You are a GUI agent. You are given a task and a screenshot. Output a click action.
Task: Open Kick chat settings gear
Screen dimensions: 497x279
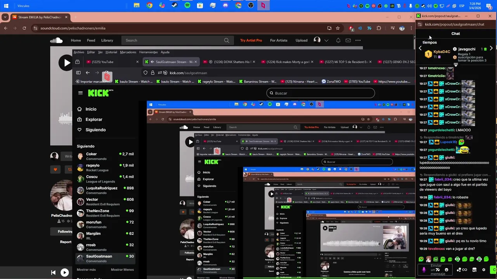[483, 270]
